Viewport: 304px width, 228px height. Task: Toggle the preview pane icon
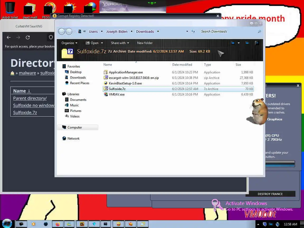(x=247, y=43)
